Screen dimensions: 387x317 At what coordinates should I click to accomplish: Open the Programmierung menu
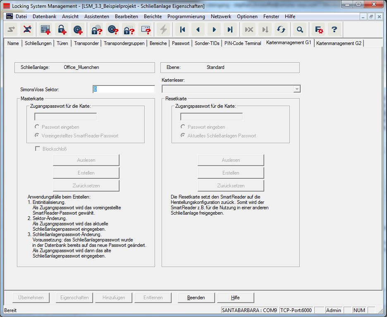[186, 17]
